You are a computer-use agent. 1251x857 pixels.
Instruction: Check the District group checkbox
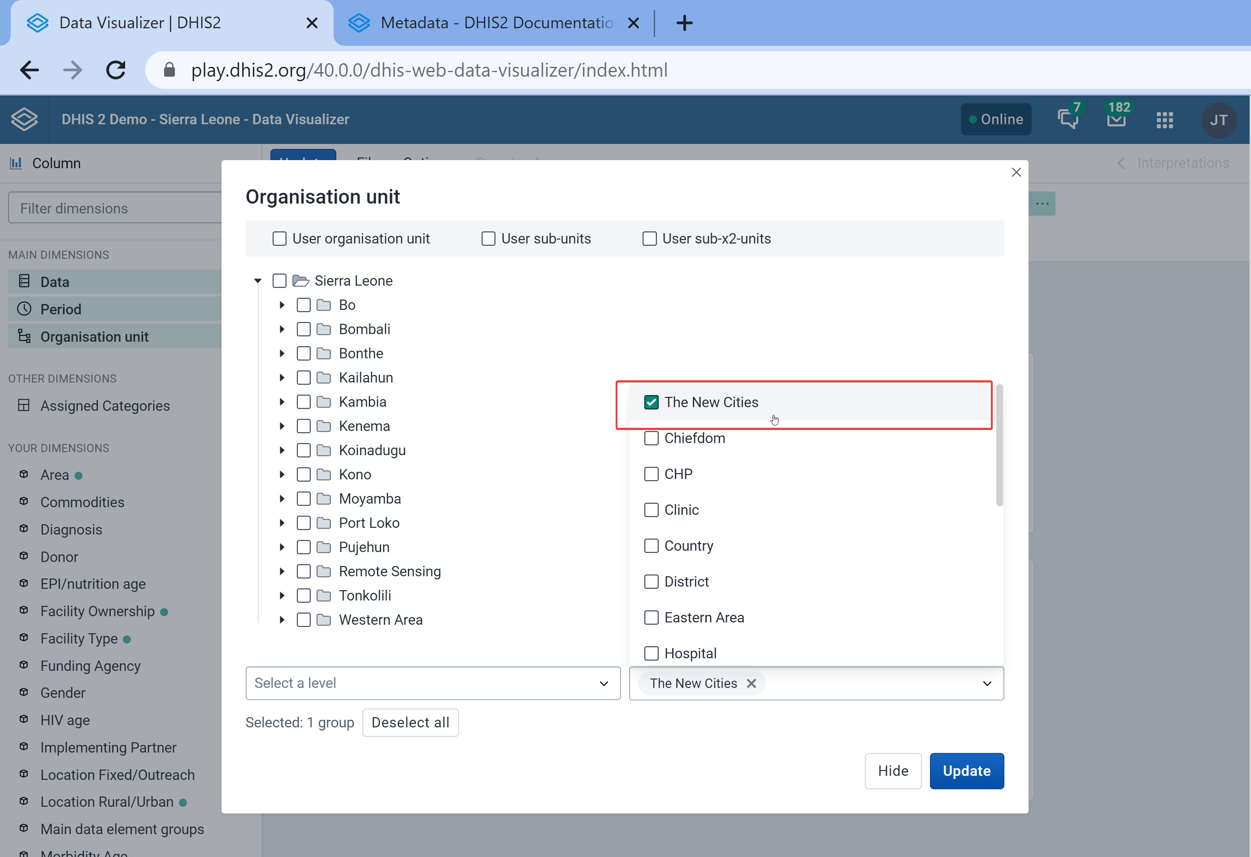651,581
